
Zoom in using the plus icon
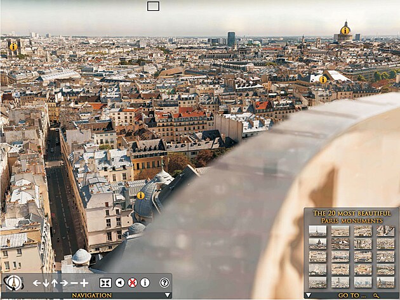(x=84, y=283)
